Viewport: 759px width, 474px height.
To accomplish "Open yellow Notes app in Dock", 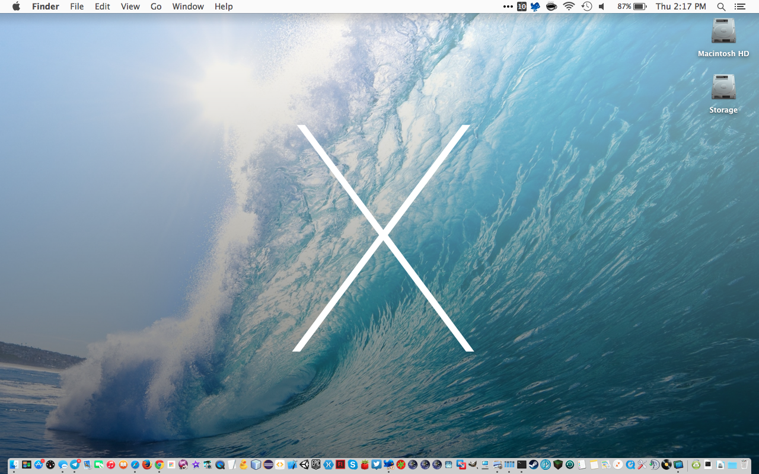I will click(x=594, y=465).
